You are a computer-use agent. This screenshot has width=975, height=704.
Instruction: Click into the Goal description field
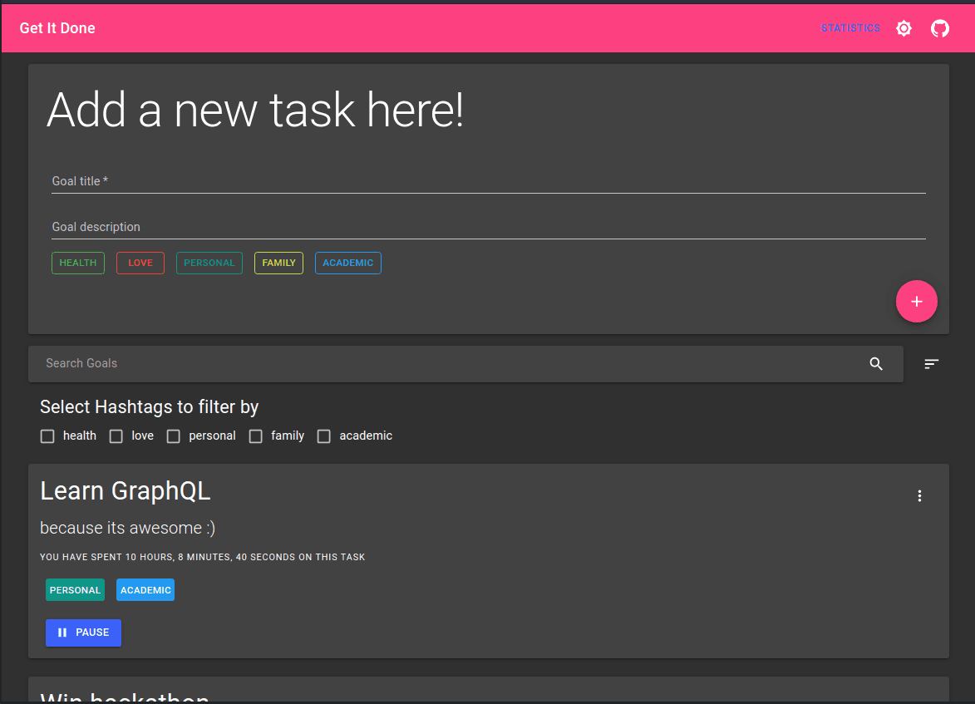point(488,227)
